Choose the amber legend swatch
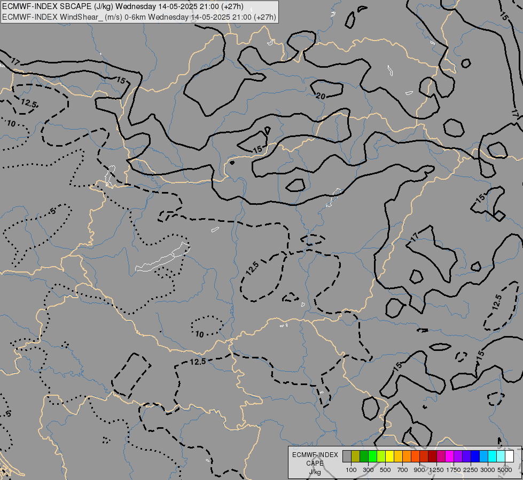Image resolution: width=523 pixels, height=480 pixels. [398, 457]
